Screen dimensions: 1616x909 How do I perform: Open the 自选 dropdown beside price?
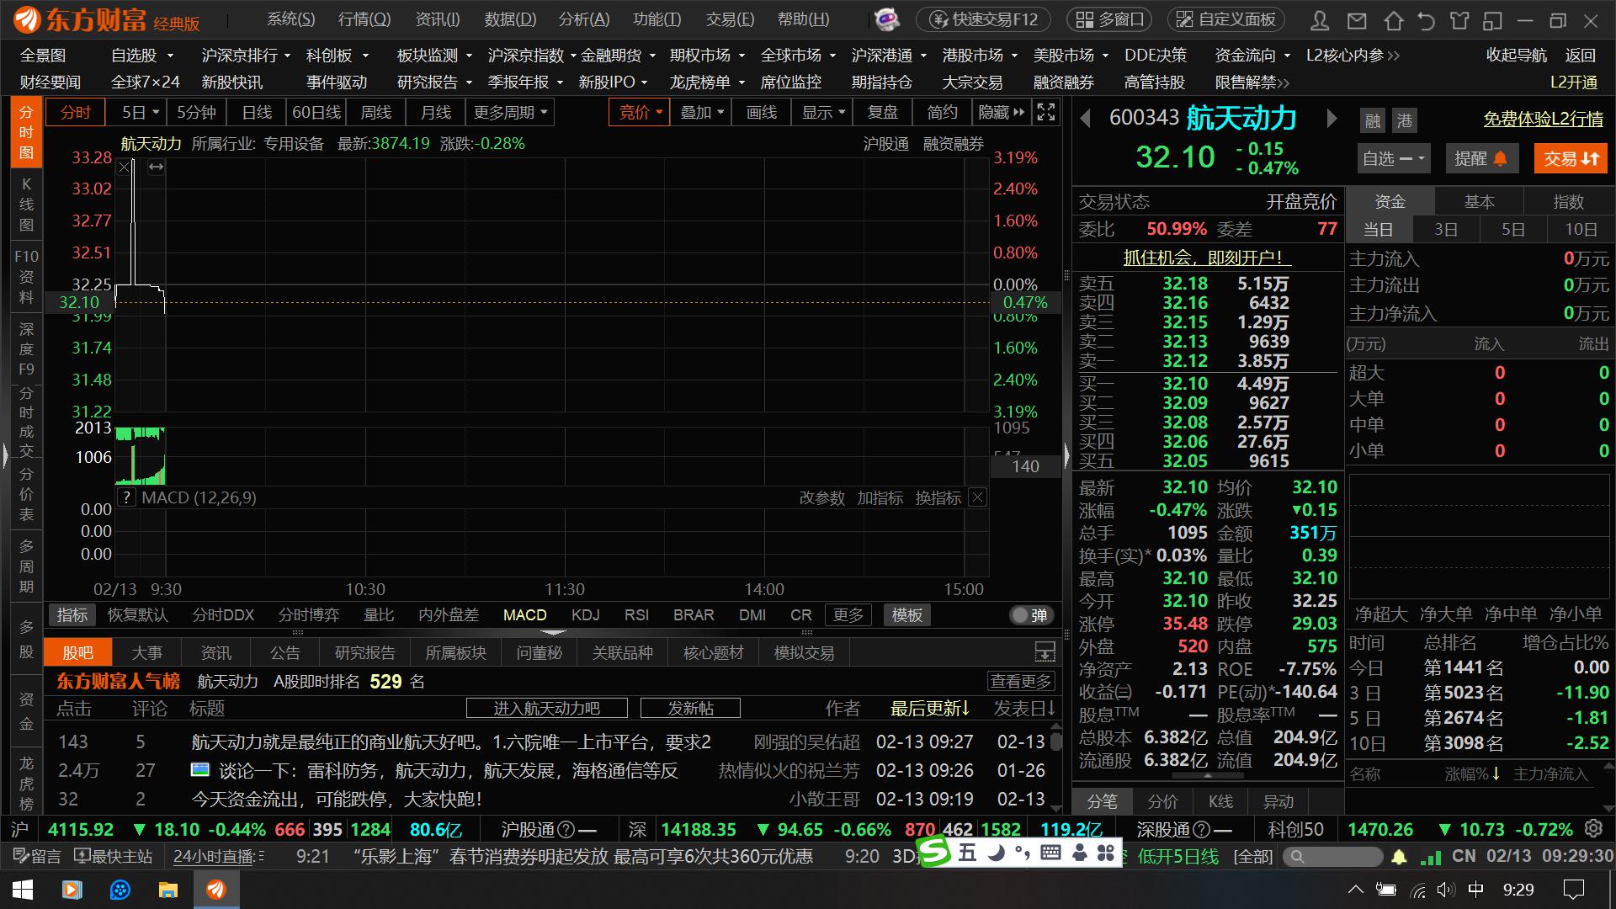1393,158
